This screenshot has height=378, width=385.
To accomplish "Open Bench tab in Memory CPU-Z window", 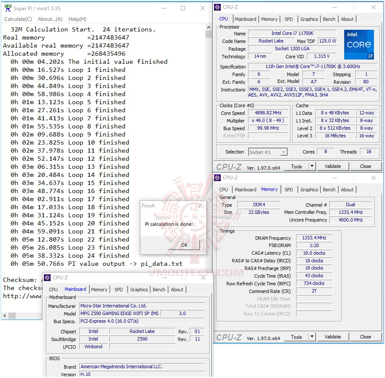I will pyautogui.click(x=329, y=190).
